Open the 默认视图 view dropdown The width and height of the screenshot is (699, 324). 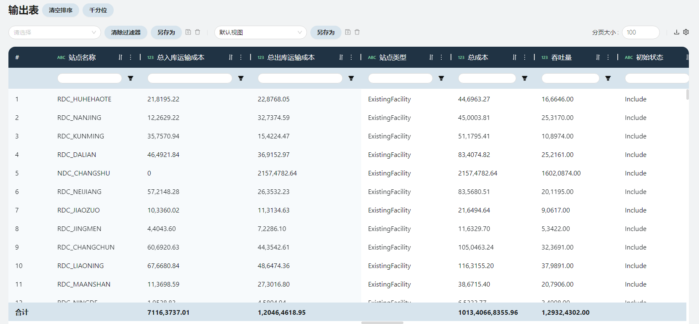coord(260,32)
